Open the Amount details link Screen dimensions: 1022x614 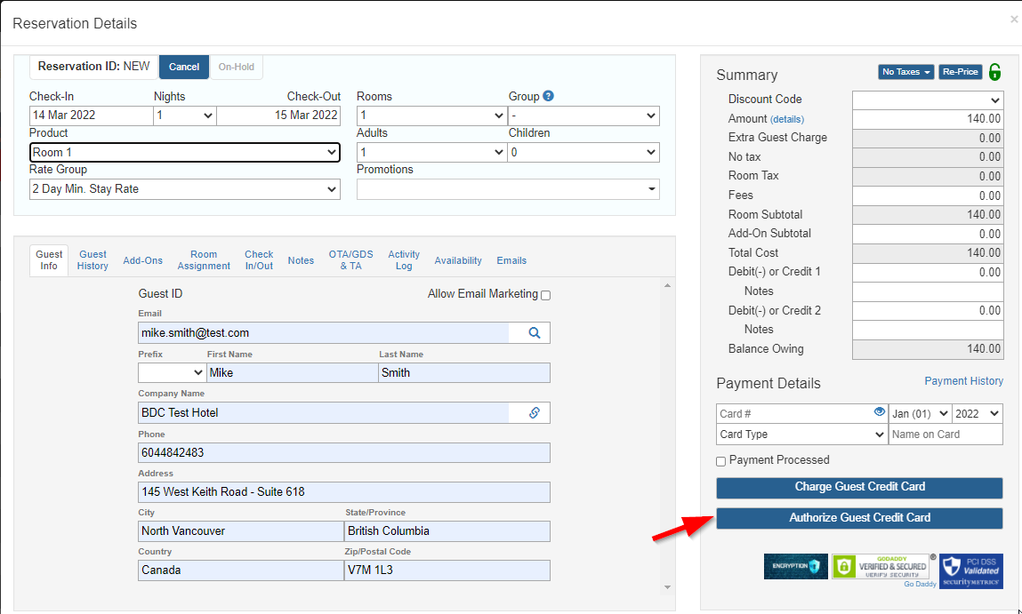[786, 119]
